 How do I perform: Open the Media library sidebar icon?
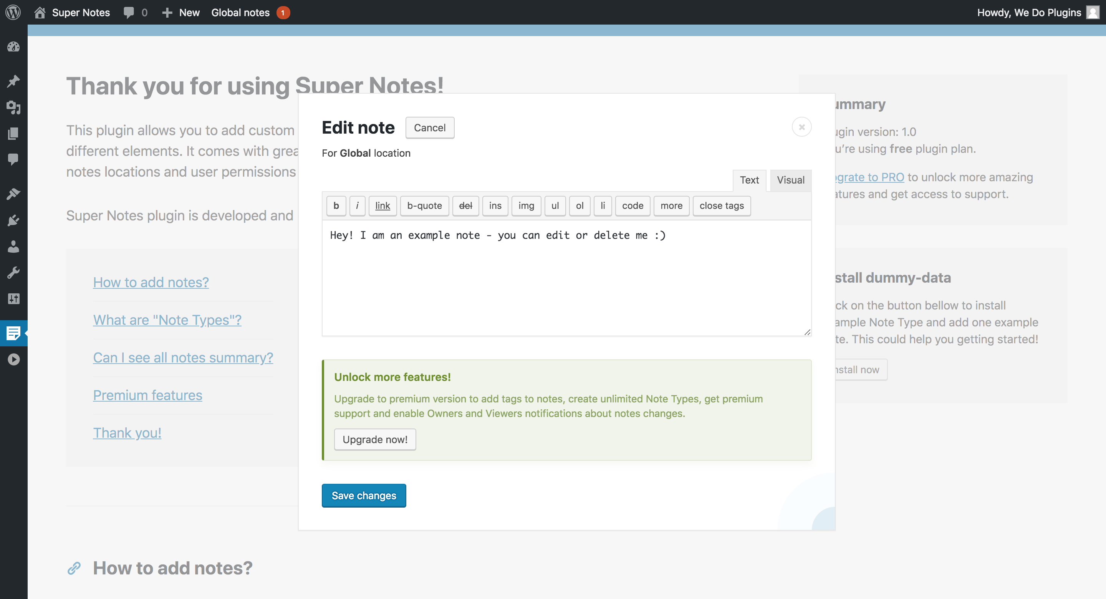13,108
